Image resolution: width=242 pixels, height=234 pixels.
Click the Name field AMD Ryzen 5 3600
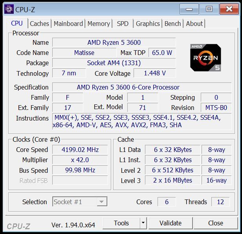click(x=114, y=42)
